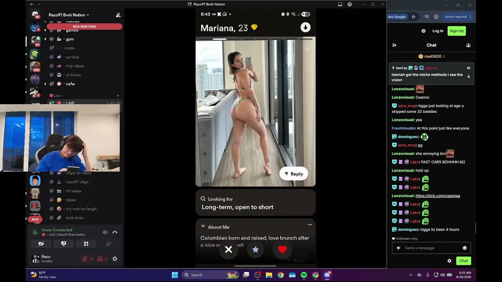This screenshot has width=502, height=282.
Task: Log In to Kick
Action: (x=438, y=31)
